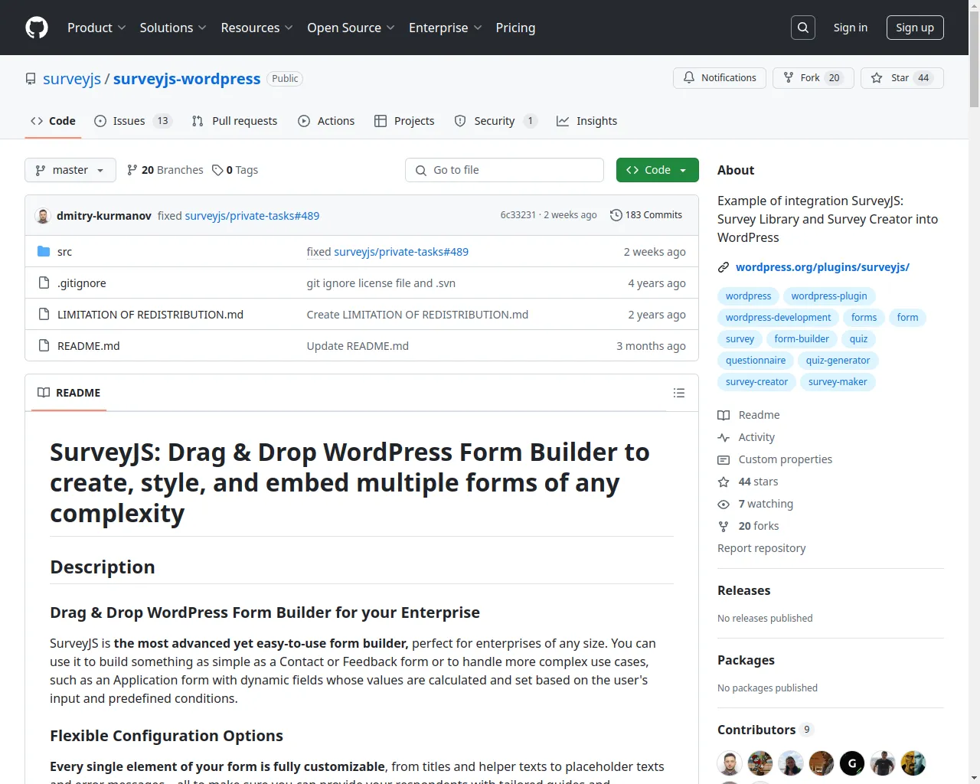Open the Readme sidebar link

(749, 415)
